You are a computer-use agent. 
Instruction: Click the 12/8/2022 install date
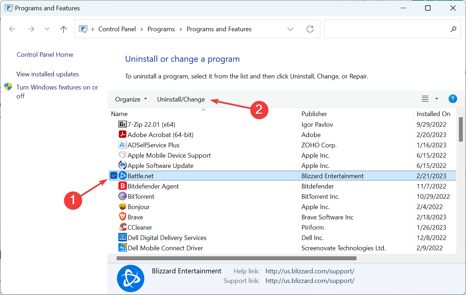(x=432, y=237)
